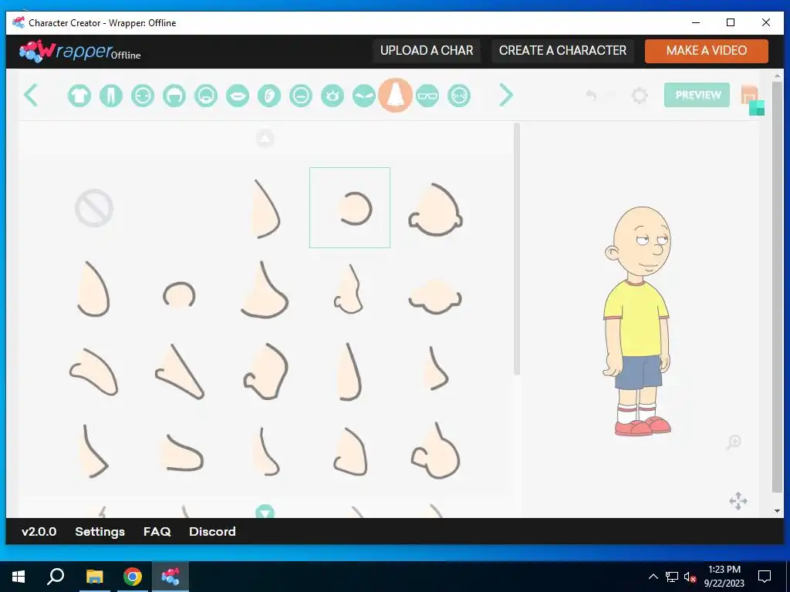Click the magnifier zoom icon beside character
790x592 pixels.
[734, 442]
